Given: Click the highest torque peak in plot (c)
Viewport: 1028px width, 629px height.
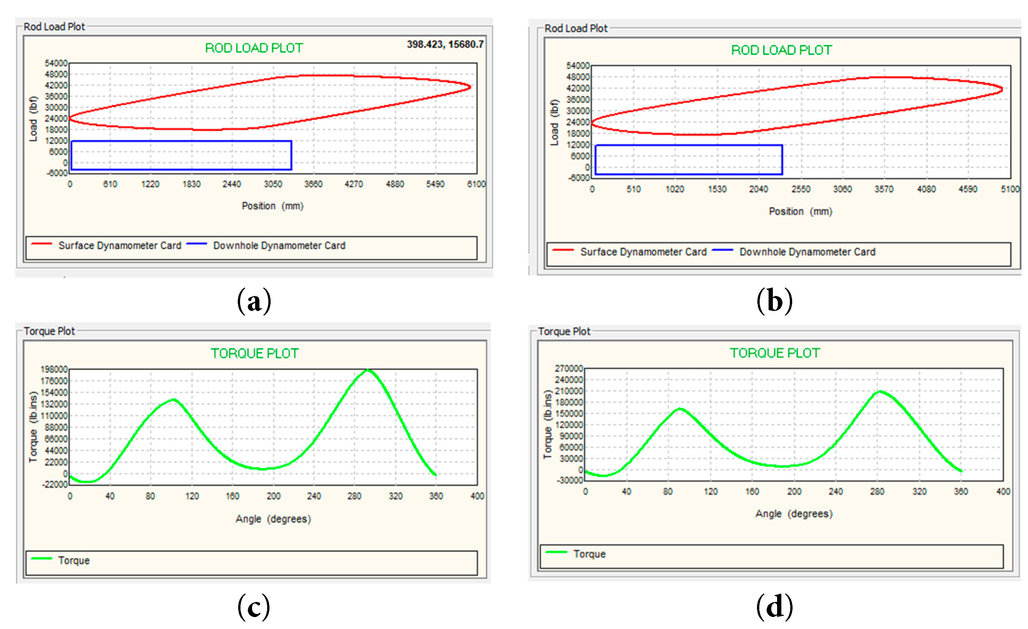Looking at the screenshot, I should point(368,370).
